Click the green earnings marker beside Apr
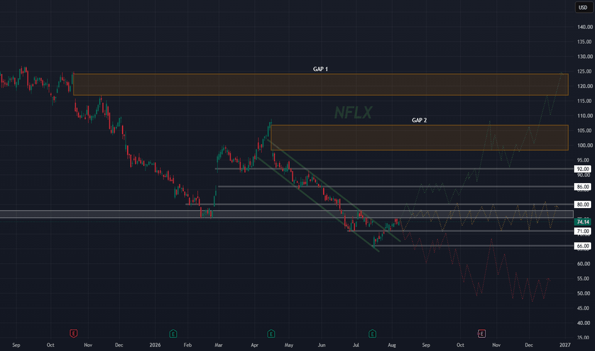Viewport: 595px width, 351px height. [x=271, y=334]
